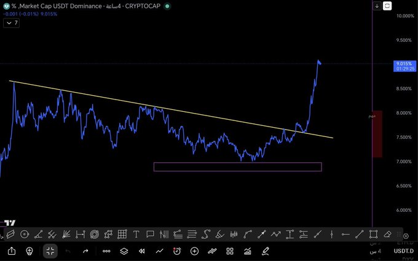This screenshot has height=261, width=418.
Task: Open the alert clock icon
Action: tap(177, 251)
